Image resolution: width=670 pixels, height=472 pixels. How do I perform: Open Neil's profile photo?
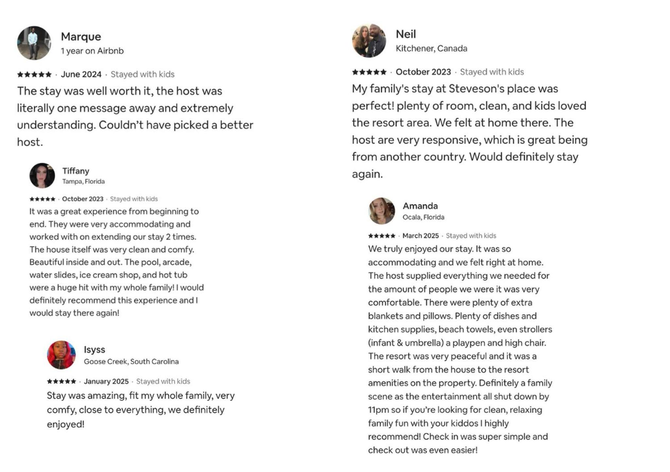pos(369,41)
